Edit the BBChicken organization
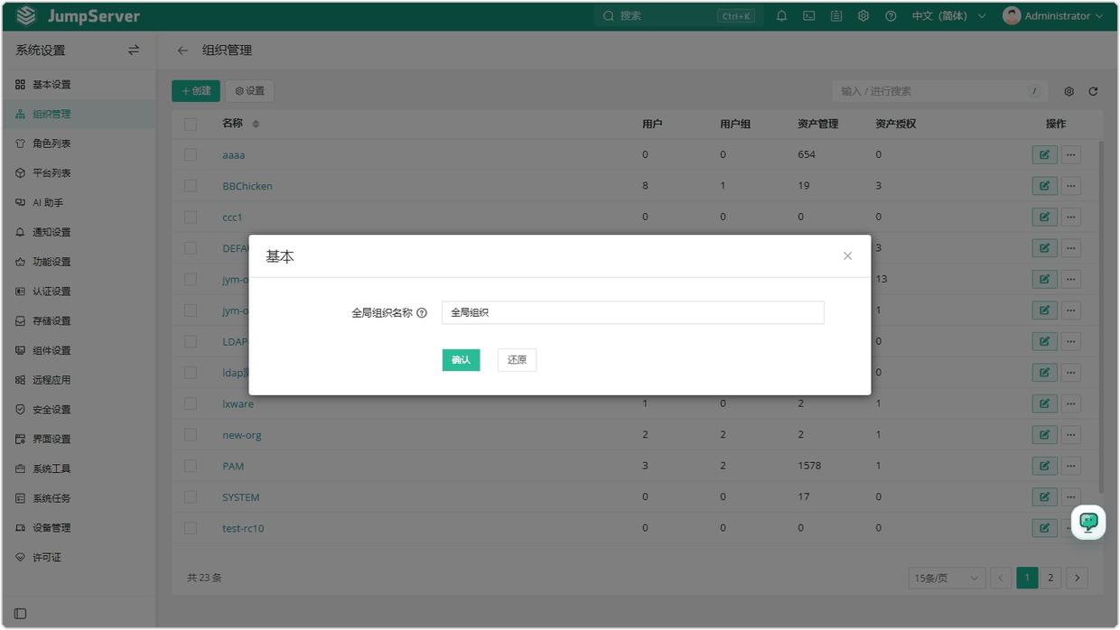Viewport: 1120px width, 630px height. point(1044,186)
